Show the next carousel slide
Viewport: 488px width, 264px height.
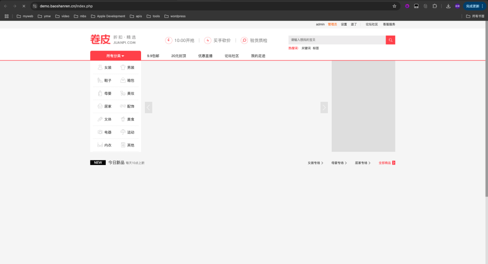click(324, 108)
